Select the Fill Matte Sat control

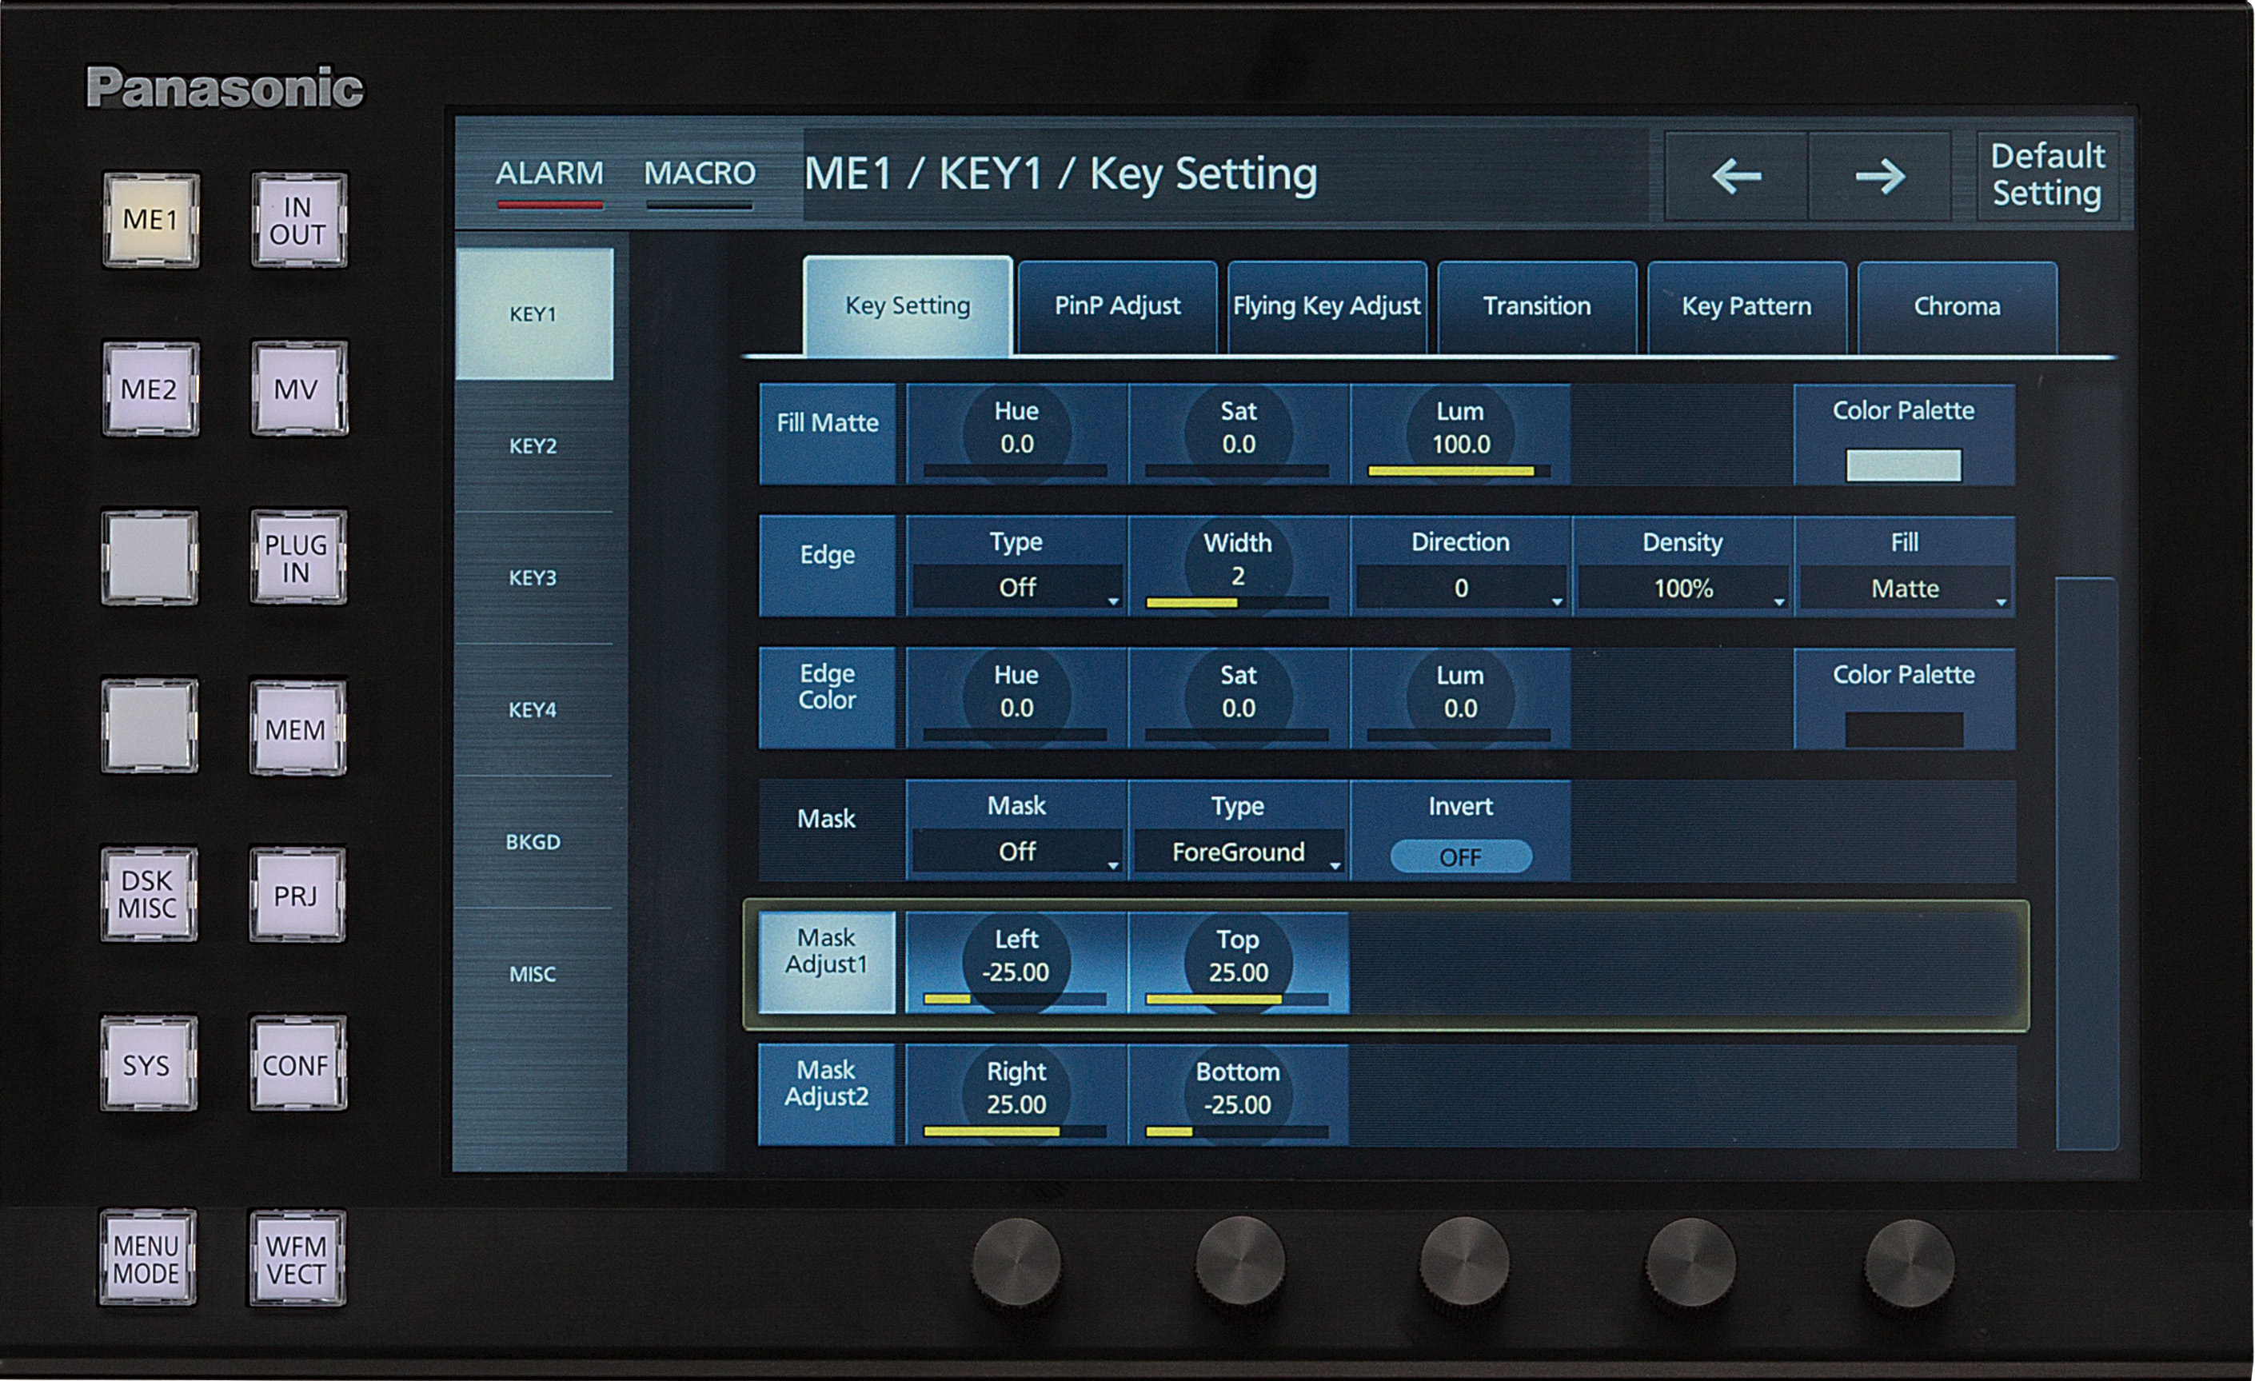click(1239, 433)
